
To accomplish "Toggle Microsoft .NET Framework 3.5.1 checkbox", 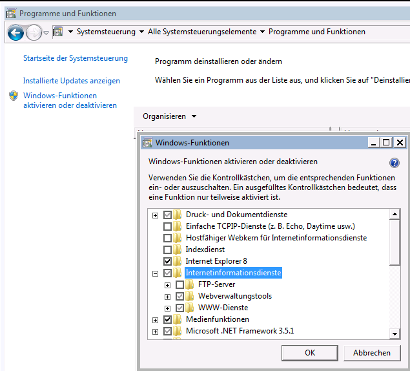I will click(167, 331).
